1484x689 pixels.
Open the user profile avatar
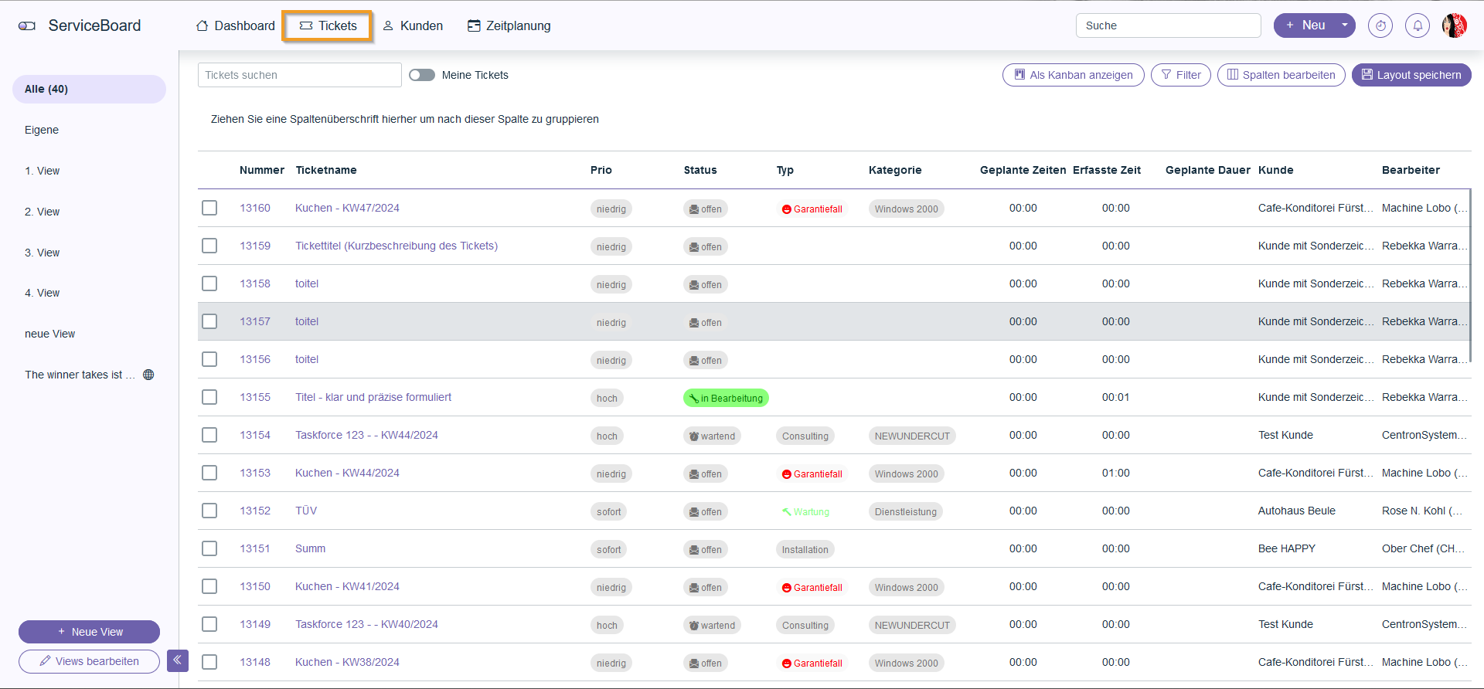(x=1454, y=25)
